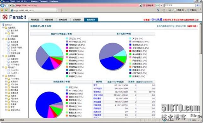This screenshot has width=203, height=123.
Task: Click the page icon beside HTTP管控
Action: 9,64
